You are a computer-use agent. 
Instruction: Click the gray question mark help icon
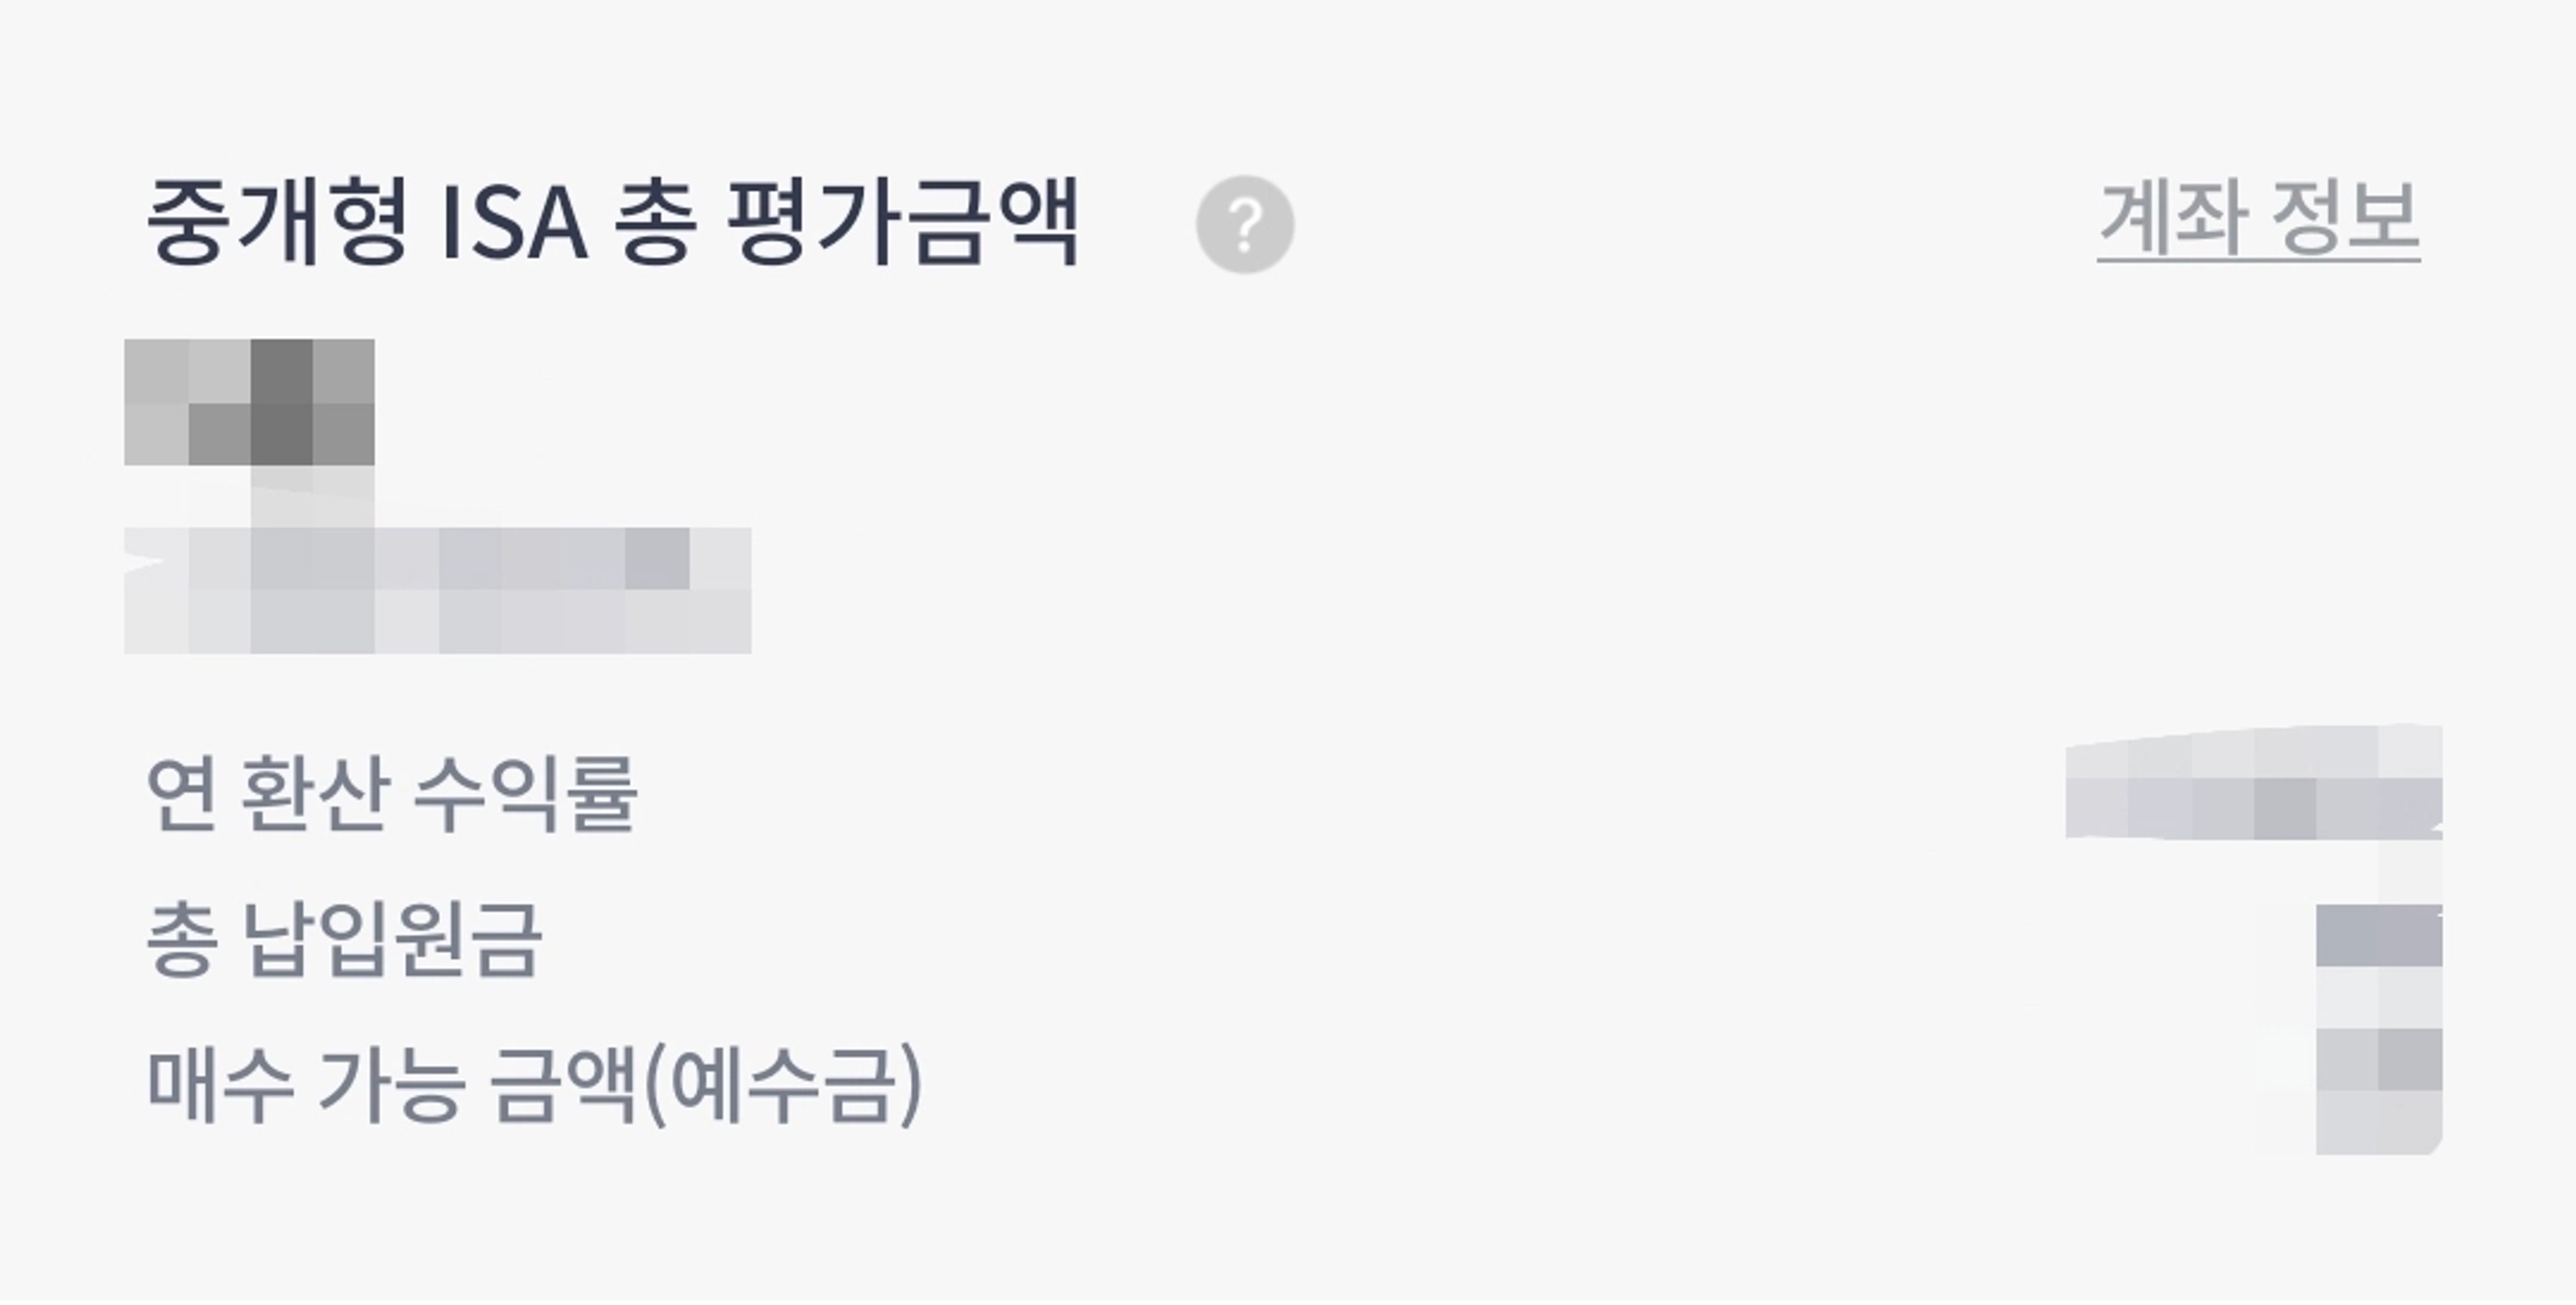point(1244,224)
